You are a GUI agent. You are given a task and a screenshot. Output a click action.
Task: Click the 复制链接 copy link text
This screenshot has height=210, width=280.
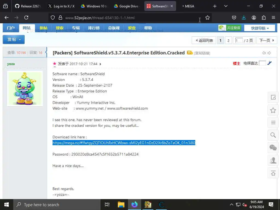202,53
